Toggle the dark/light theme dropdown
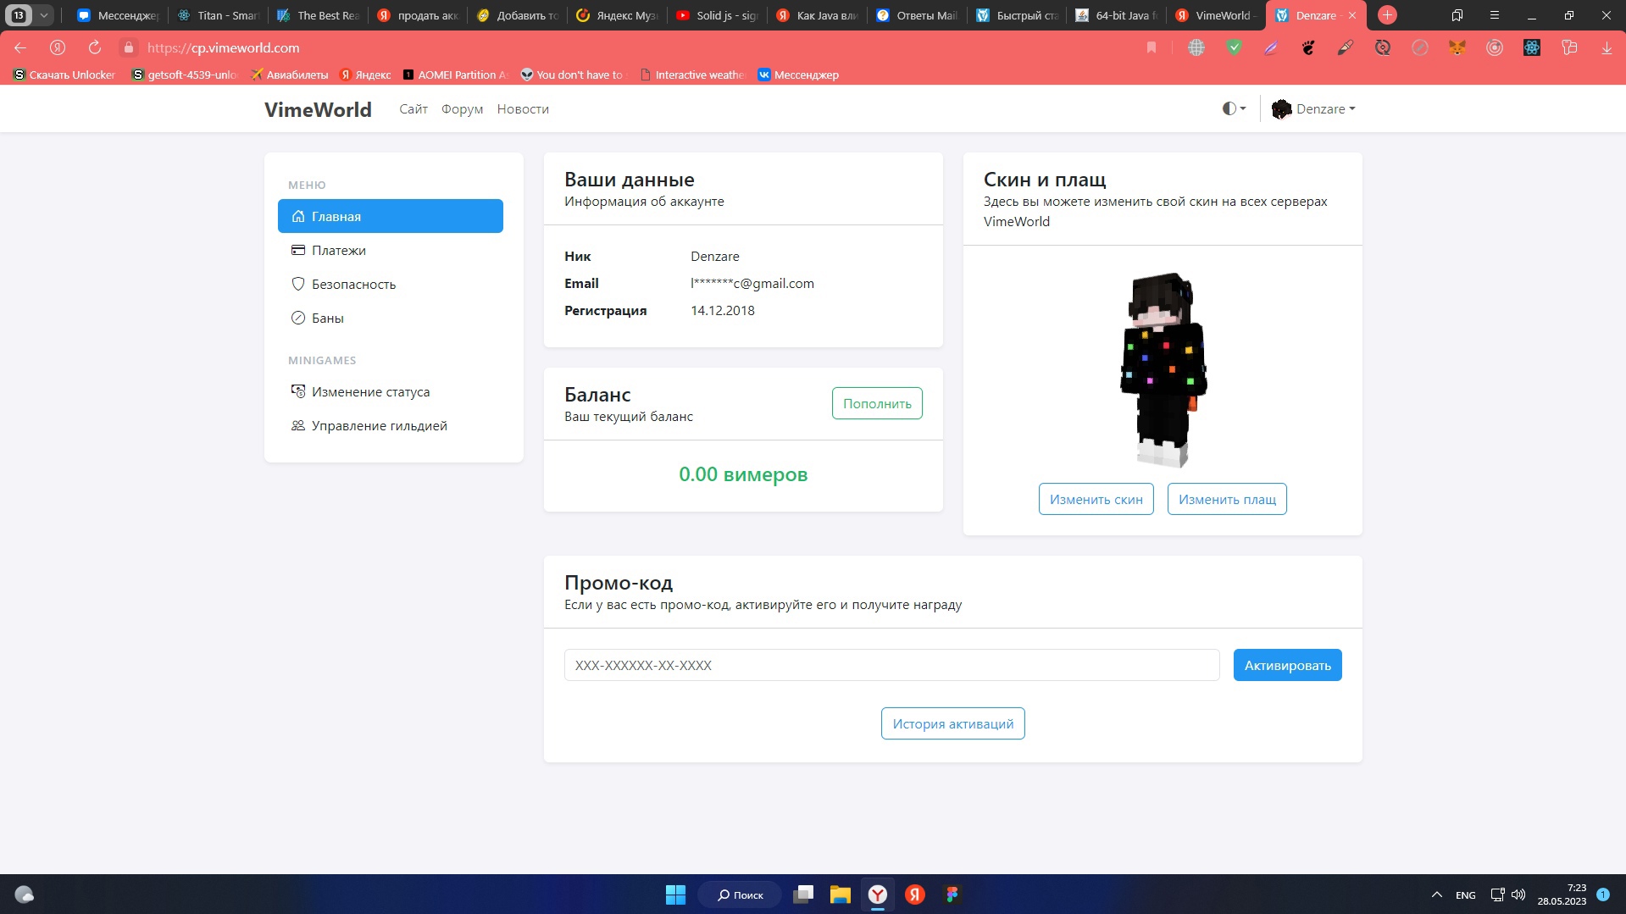1626x914 pixels. point(1234,108)
